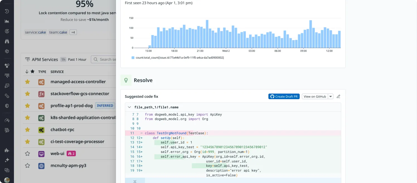Collapse the file_path_1/file1.name diff
Viewport: 417px width, 183px height.
pos(129,107)
